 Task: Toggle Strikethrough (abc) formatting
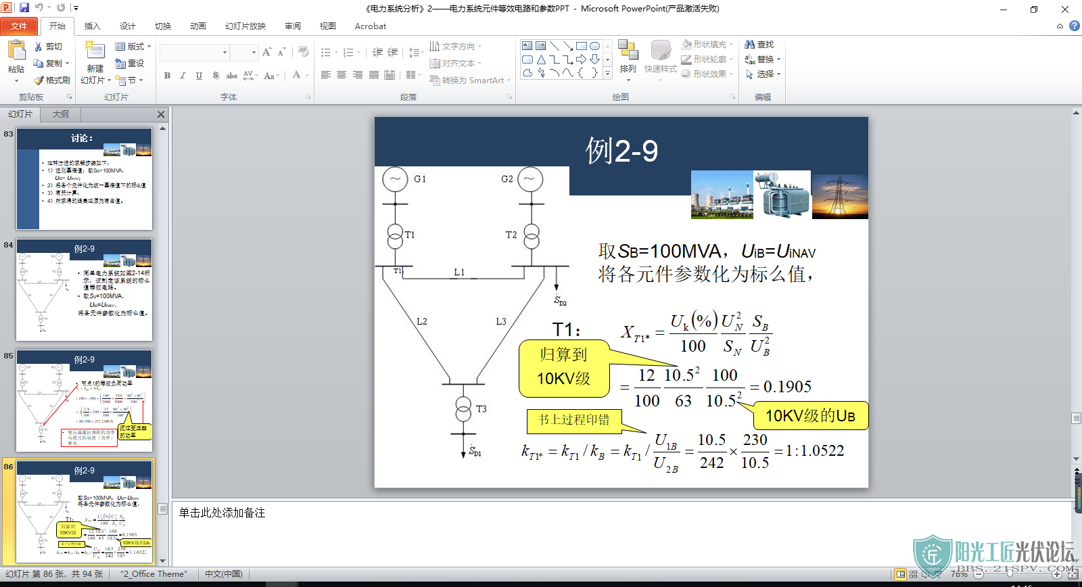click(231, 75)
